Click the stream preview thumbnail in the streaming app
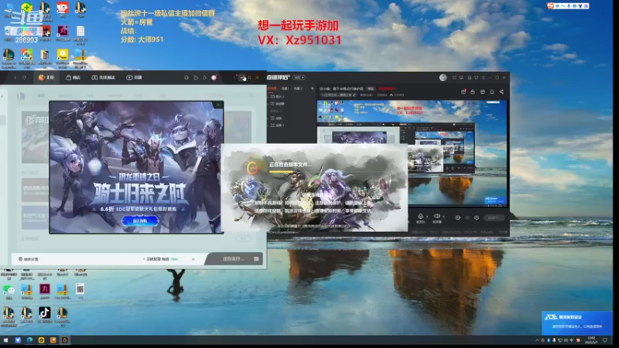The image size is (619, 348). coord(412,153)
